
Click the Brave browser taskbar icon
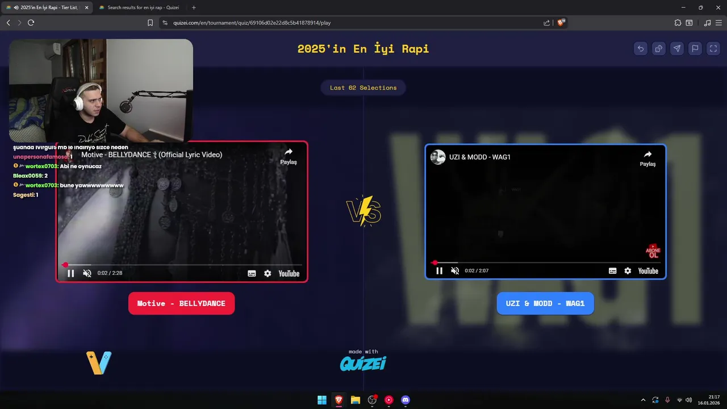point(339,400)
